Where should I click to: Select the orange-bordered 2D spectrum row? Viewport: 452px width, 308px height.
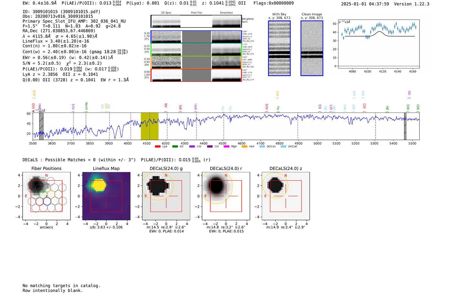coord(196,62)
